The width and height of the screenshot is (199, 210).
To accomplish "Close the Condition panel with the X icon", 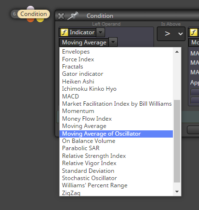I will point(61,16).
